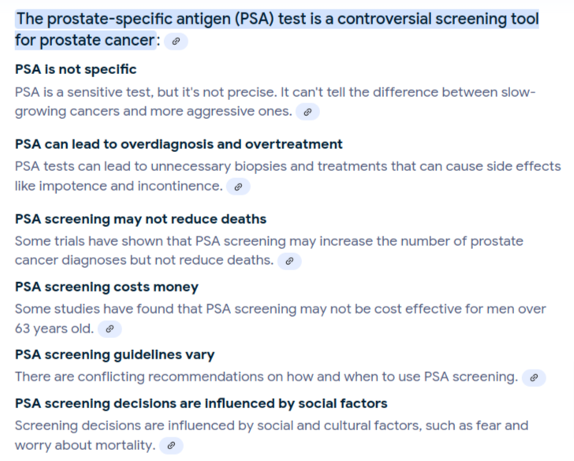This screenshot has height=461, width=574.
Task: Click link icon after 'not reduce deaths.'
Action: pos(289,261)
